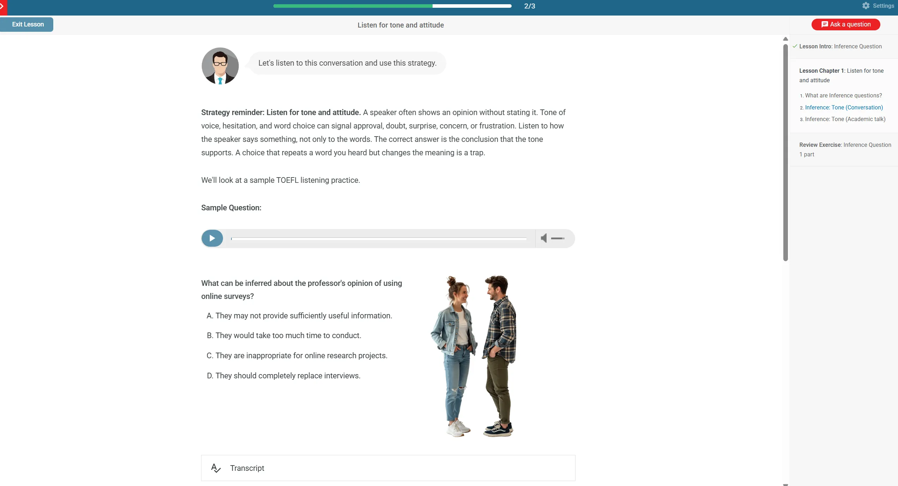Click the Settings text label

click(883, 6)
